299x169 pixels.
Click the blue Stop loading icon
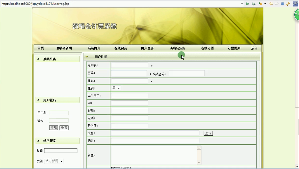pyautogui.click(x=283, y=4)
